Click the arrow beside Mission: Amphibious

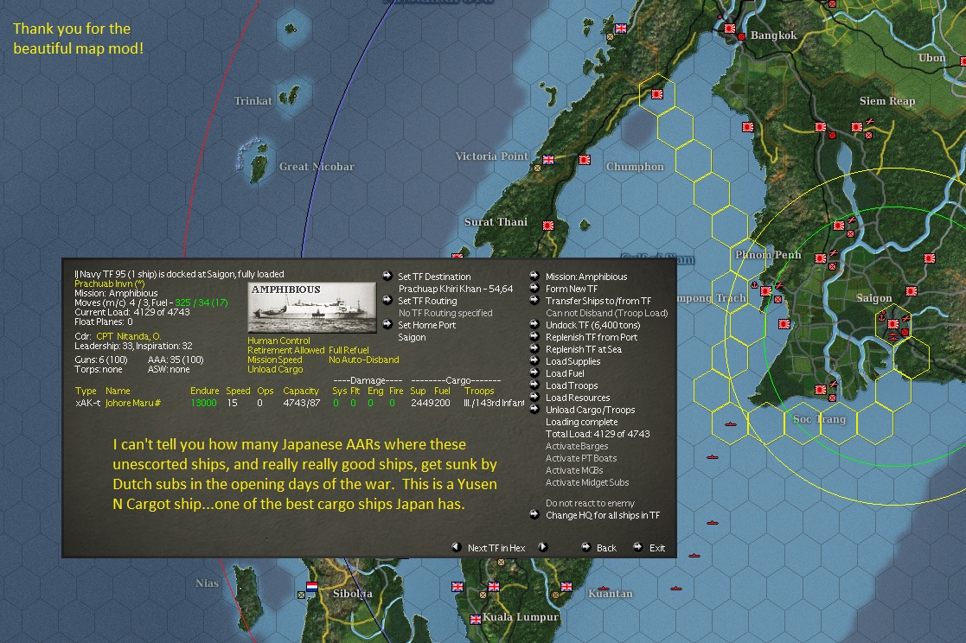[534, 276]
